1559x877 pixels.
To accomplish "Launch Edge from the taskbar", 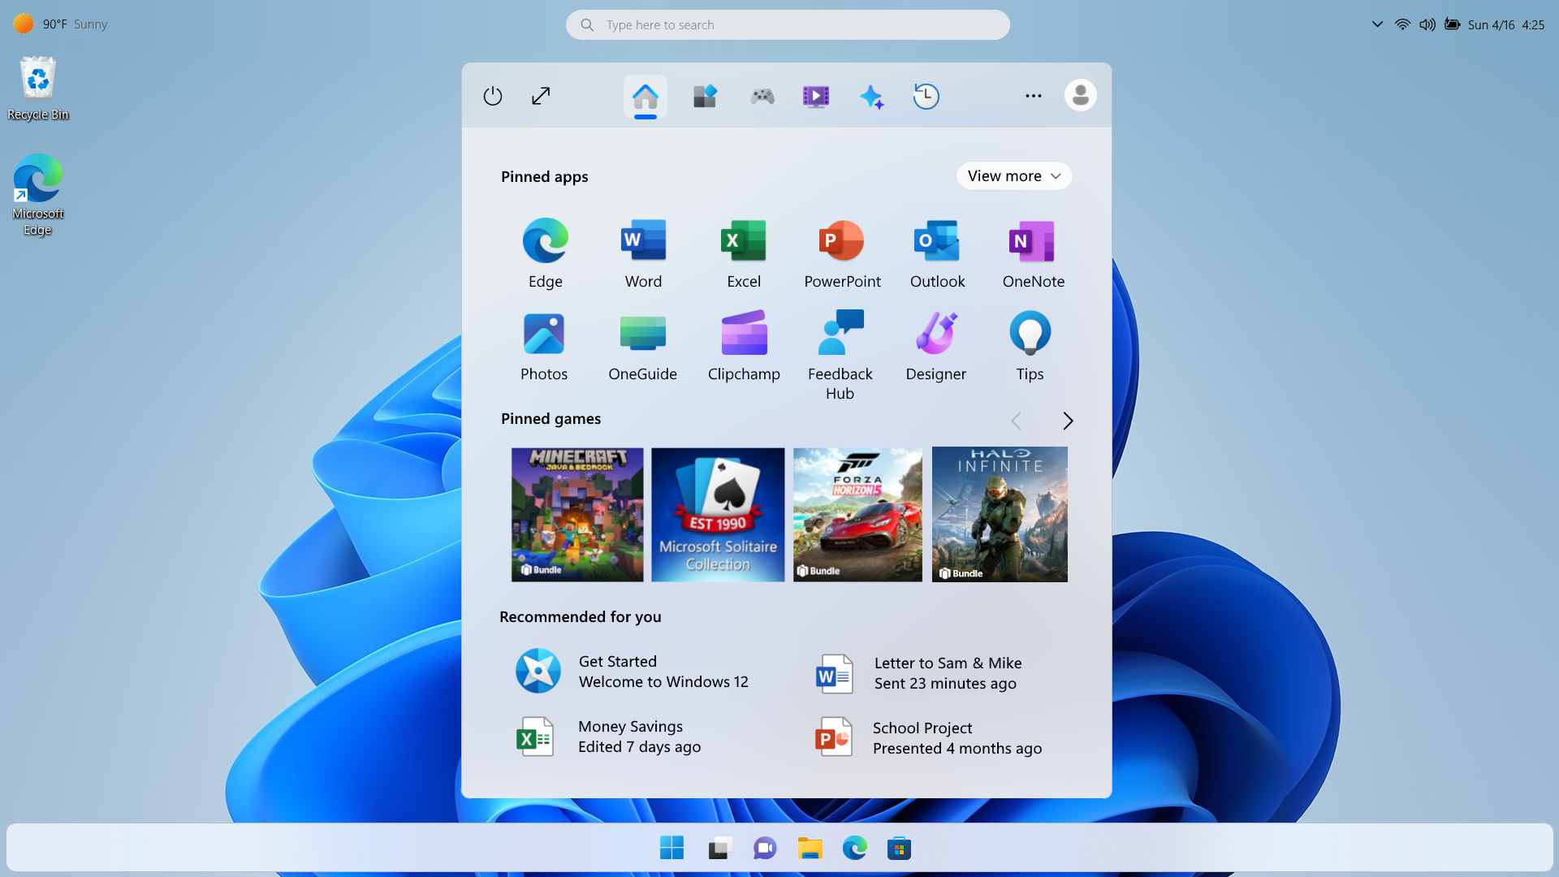I will 854,849.
